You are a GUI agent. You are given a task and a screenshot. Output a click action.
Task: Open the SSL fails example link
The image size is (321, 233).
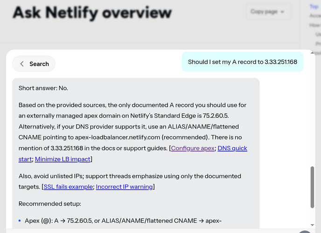(68, 187)
